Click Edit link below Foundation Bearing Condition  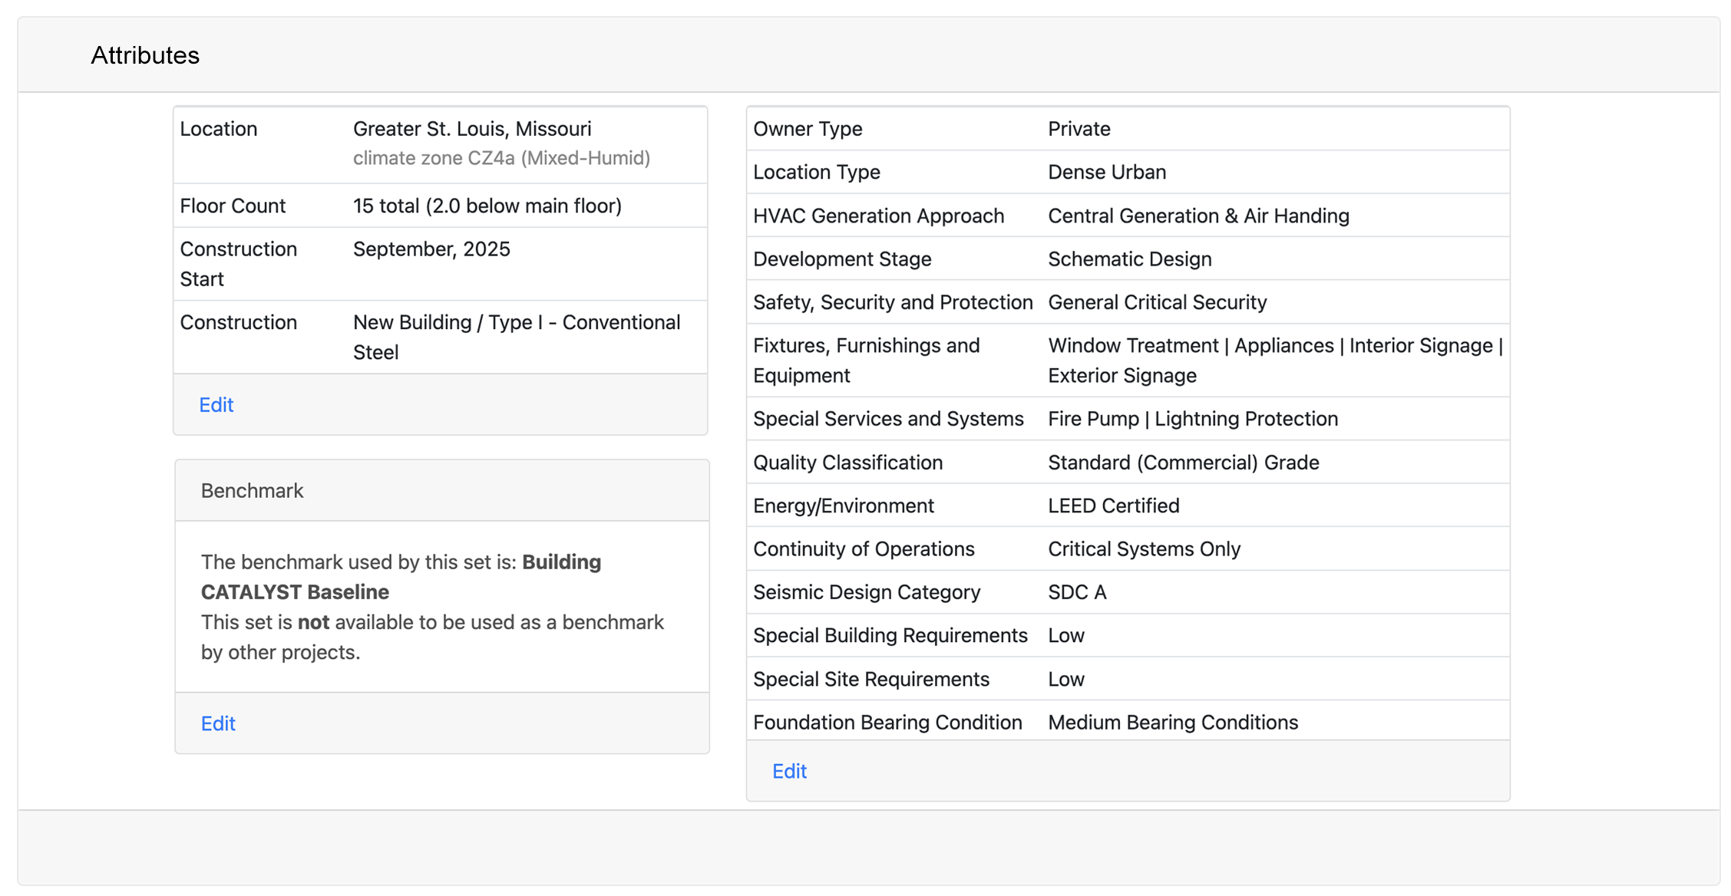(x=788, y=770)
